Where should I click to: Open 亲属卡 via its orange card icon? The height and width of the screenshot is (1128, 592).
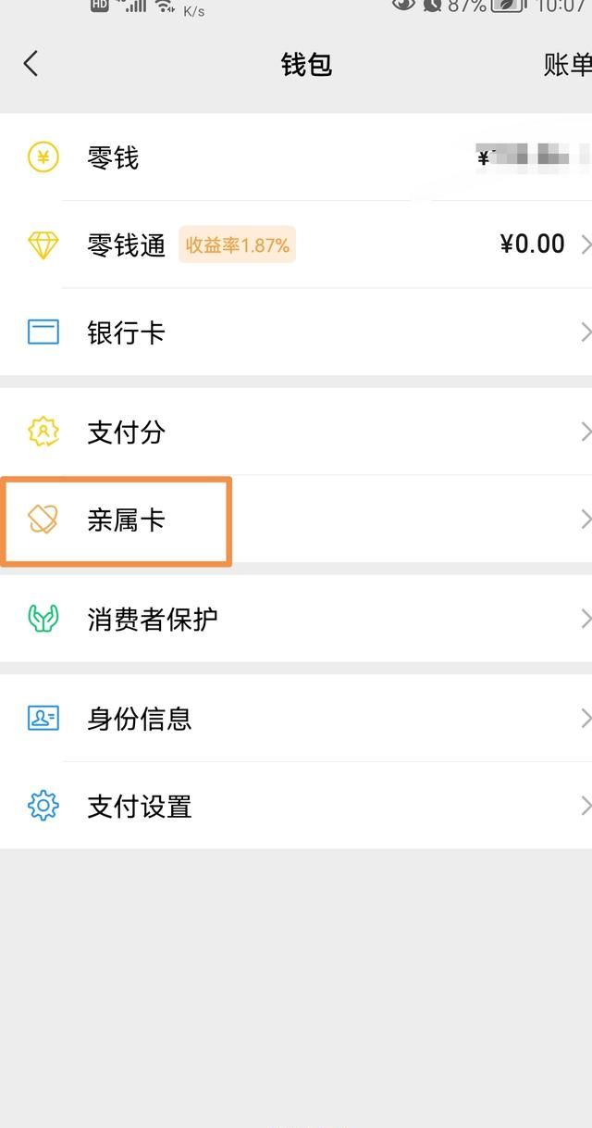click(x=41, y=520)
